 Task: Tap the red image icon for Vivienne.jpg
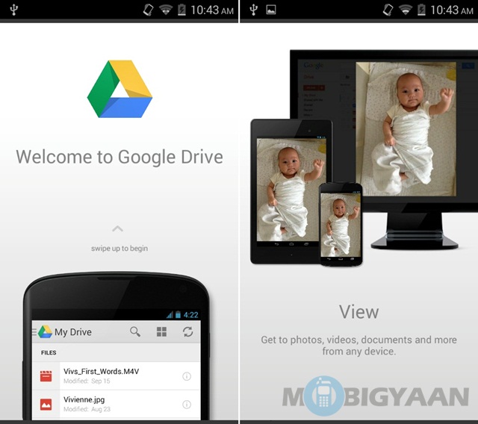coord(46,405)
